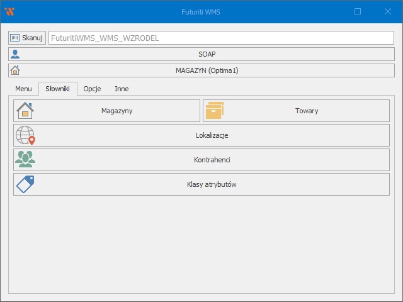403x302 pixels.
Task: Open the Towary dictionary by its label
Action: (307, 111)
